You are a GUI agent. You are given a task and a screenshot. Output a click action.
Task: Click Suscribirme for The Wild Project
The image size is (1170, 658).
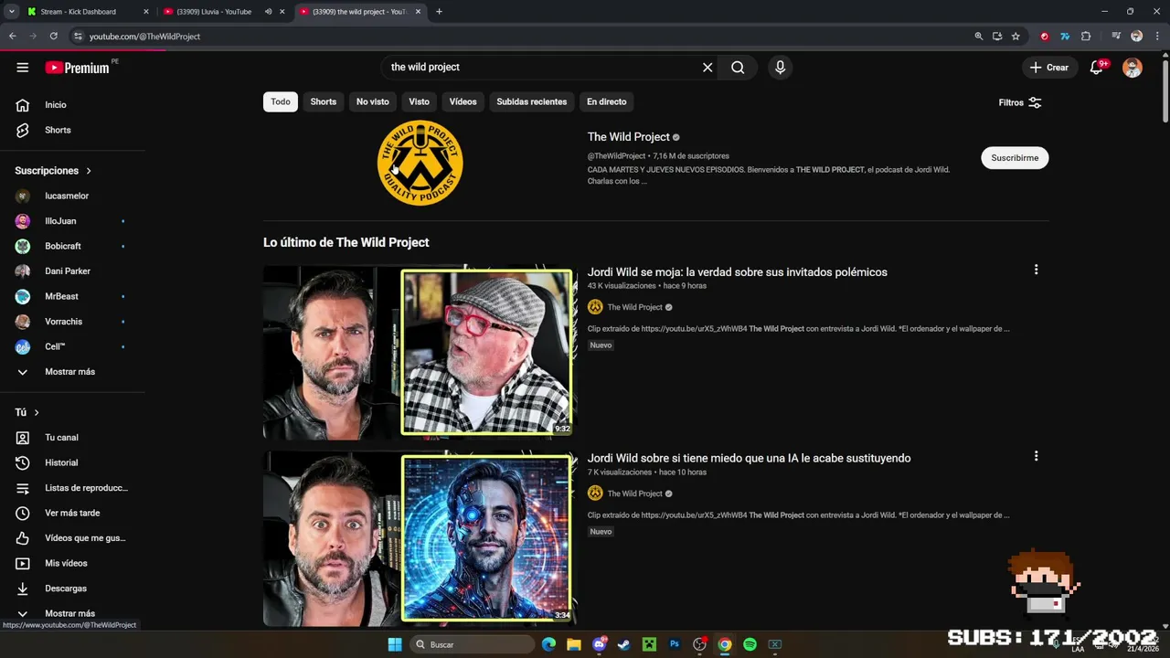1015,157
